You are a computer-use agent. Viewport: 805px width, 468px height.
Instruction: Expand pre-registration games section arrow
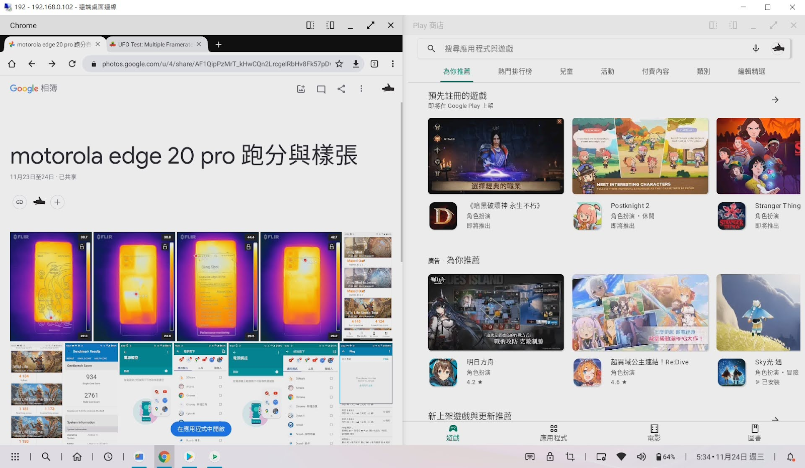[775, 100]
